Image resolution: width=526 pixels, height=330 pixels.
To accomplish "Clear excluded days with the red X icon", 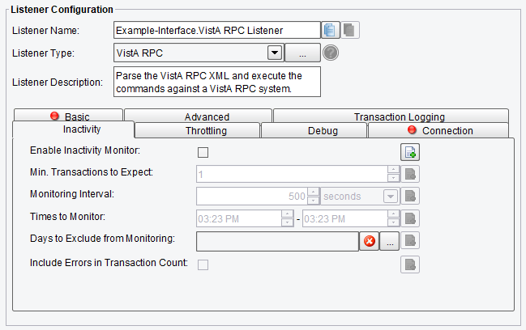I will tap(370, 241).
